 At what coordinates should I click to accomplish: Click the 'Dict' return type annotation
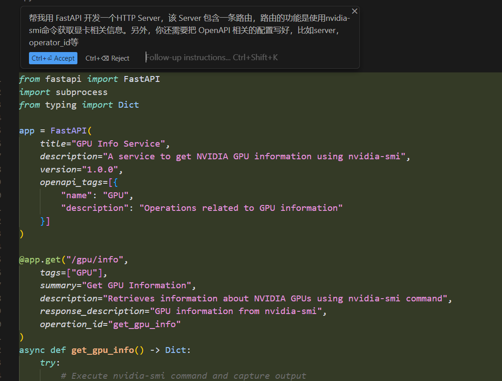coord(175,350)
